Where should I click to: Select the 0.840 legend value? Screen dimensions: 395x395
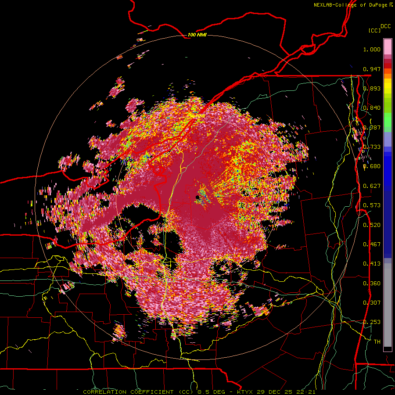(x=372, y=108)
